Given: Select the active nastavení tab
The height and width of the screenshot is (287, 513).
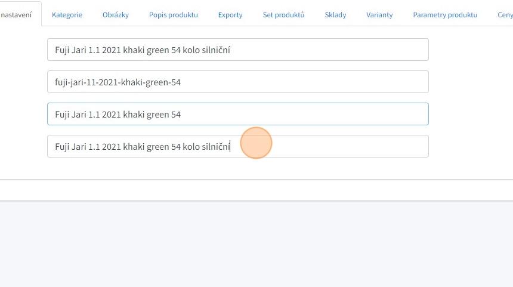Looking at the screenshot, I should point(18,15).
